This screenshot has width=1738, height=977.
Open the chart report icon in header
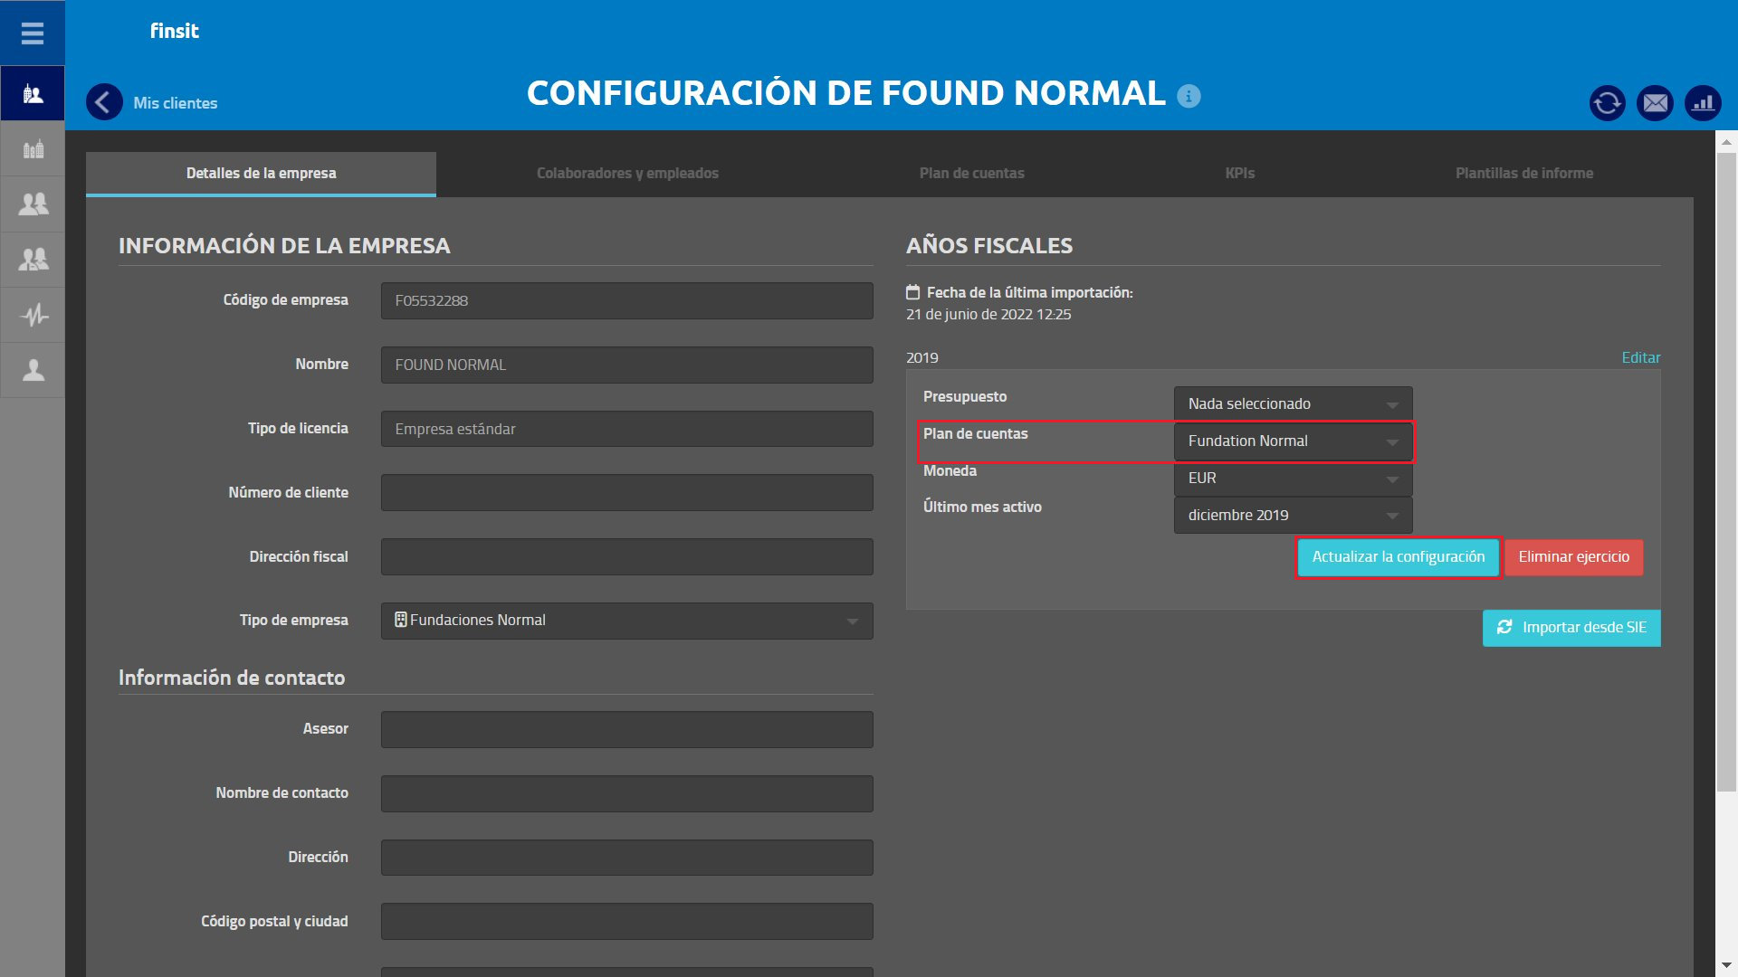[x=1704, y=103]
